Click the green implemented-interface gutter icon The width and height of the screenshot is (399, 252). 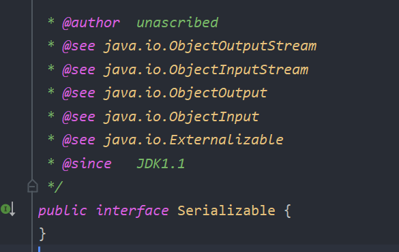[5, 209]
